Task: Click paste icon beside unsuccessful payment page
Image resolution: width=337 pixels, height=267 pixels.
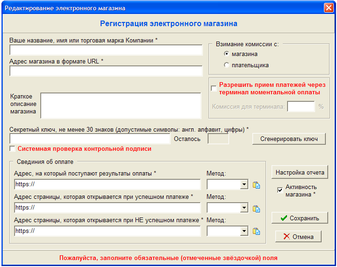Action: [x=256, y=231]
